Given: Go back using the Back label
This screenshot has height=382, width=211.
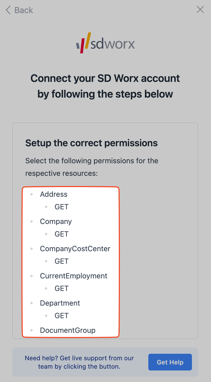Looking at the screenshot, I should click(x=24, y=10).
